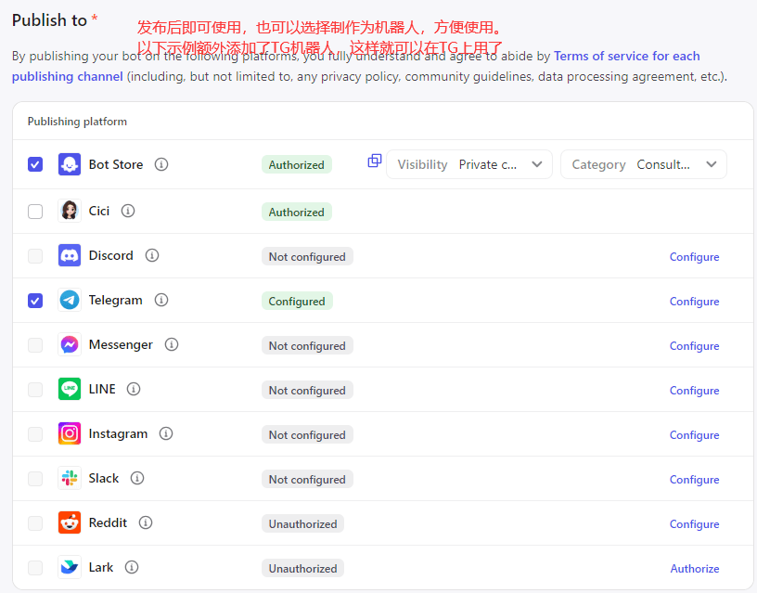This screenshot has width=757, height=593.
Task: Uncheck the Bot Store checkbox
Action: [x=35, y=164]
